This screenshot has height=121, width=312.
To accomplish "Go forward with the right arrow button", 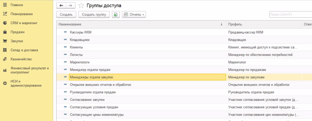I will pyautogui.click(x=70, y=6).
